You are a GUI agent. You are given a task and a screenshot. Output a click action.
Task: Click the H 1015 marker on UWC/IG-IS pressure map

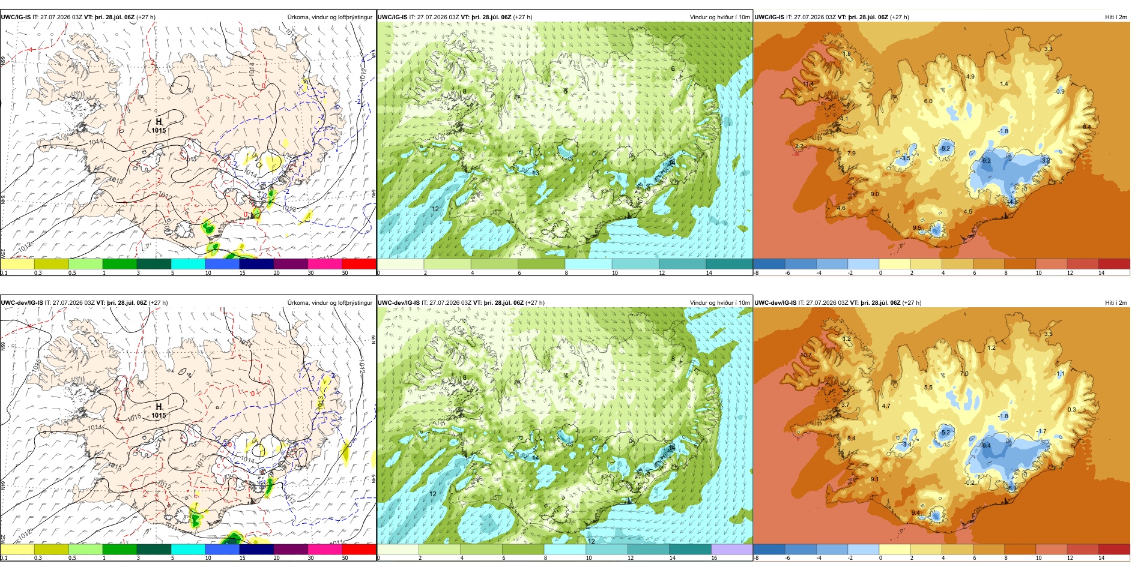159,126
